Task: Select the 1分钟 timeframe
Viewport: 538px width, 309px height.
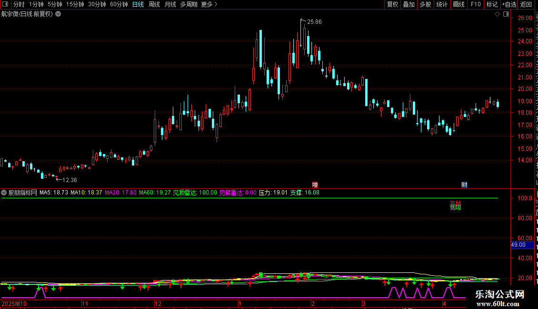Action: [36, 4]
